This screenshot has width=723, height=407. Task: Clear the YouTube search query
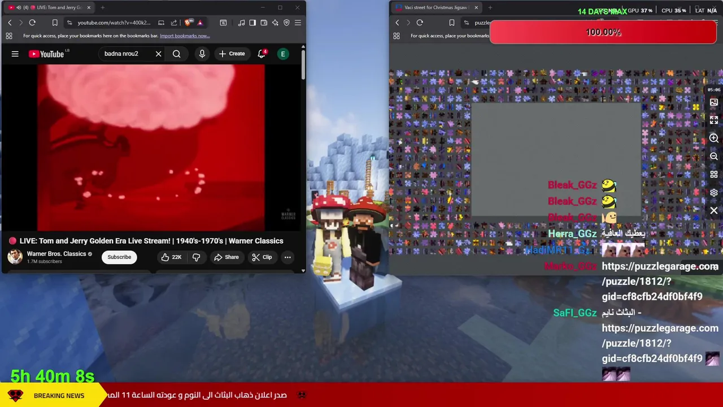(x=158, y=54)
